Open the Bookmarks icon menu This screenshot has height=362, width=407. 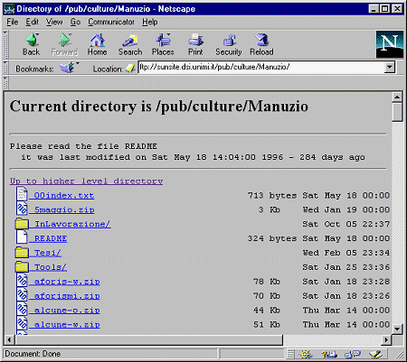click(x=69, y=68)
